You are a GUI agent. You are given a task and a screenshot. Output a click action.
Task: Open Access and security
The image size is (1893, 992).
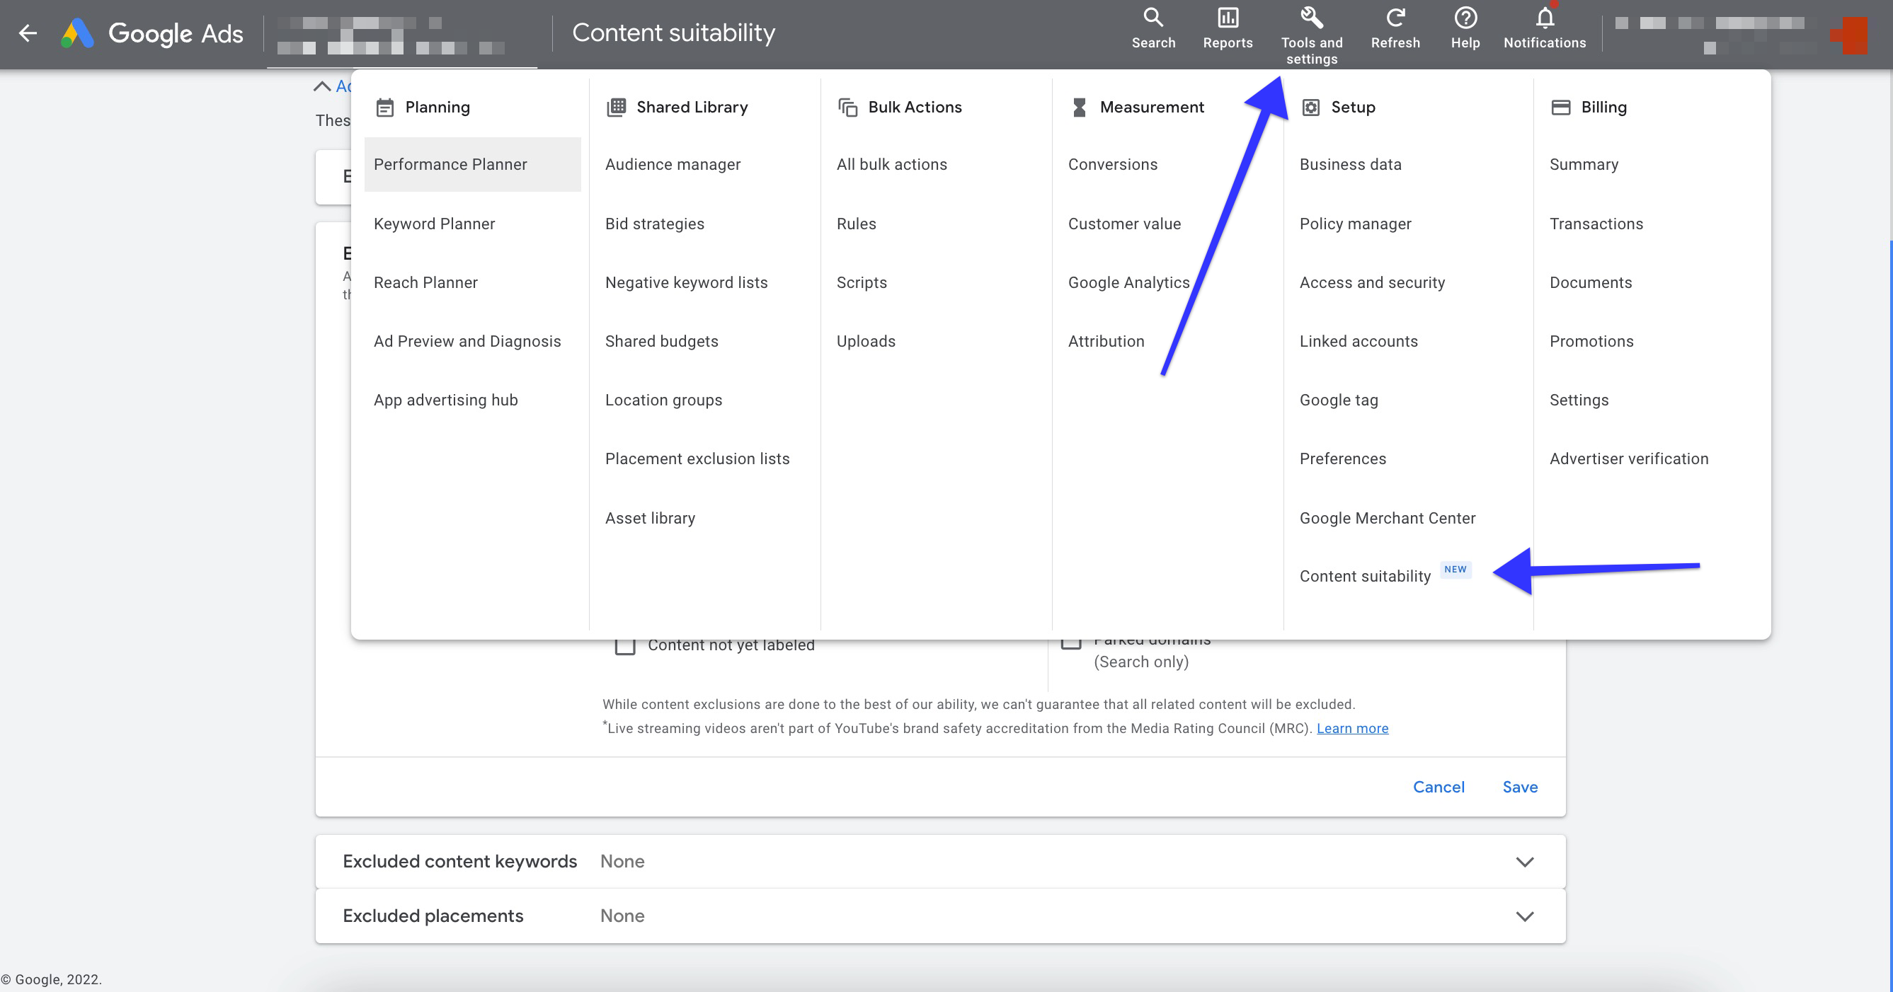1372,283
